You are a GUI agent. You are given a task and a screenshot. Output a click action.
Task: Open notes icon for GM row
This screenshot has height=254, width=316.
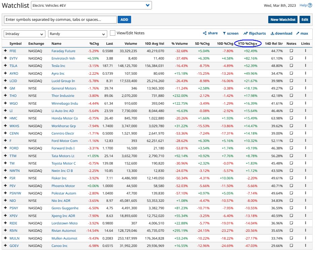(x=291, y=88)
